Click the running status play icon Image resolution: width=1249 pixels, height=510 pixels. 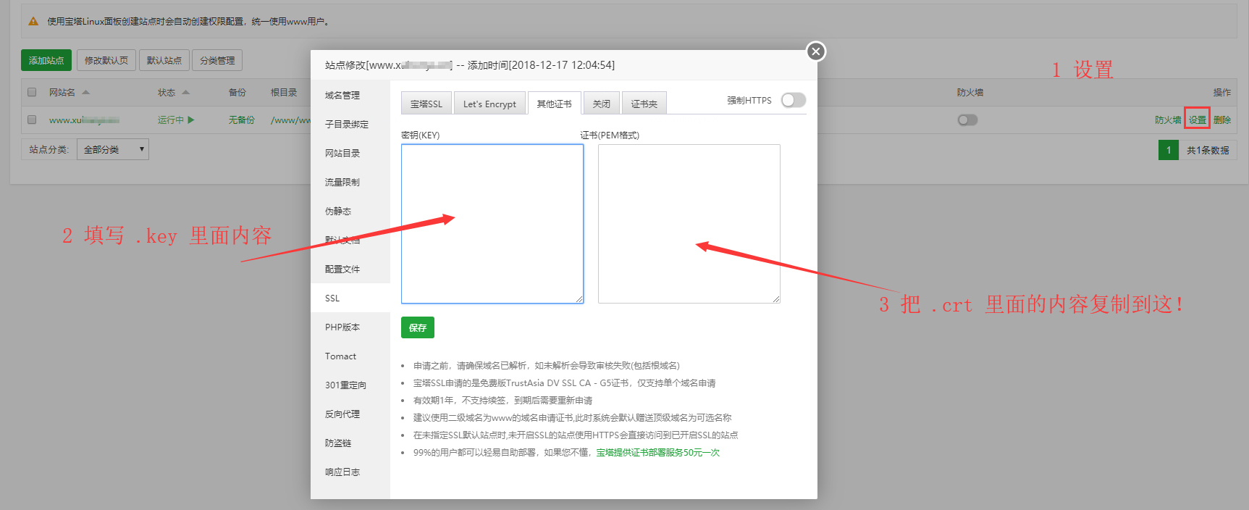[x=191, y=120]
